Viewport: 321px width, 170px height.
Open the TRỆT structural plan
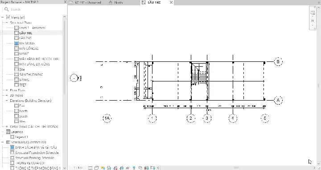(23, 85)
